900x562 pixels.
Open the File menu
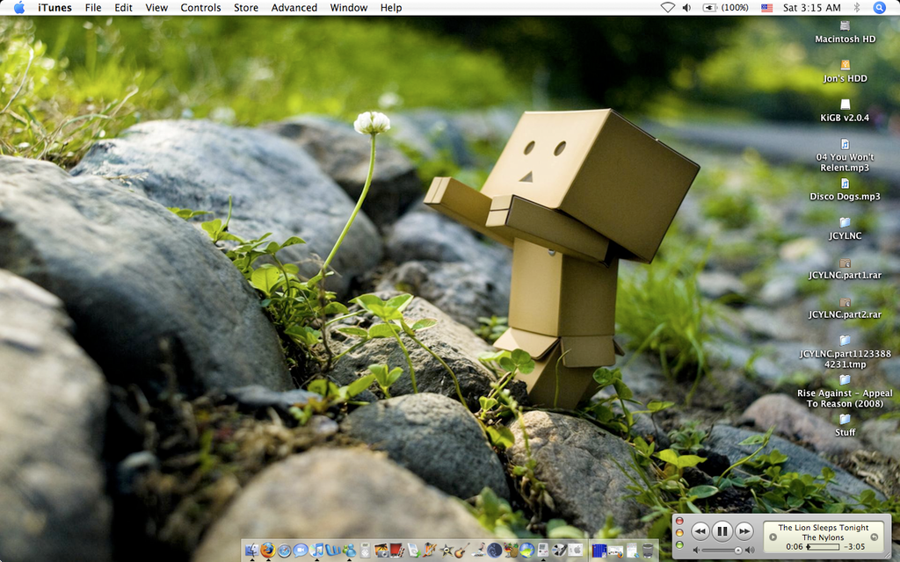click(93, 7)
